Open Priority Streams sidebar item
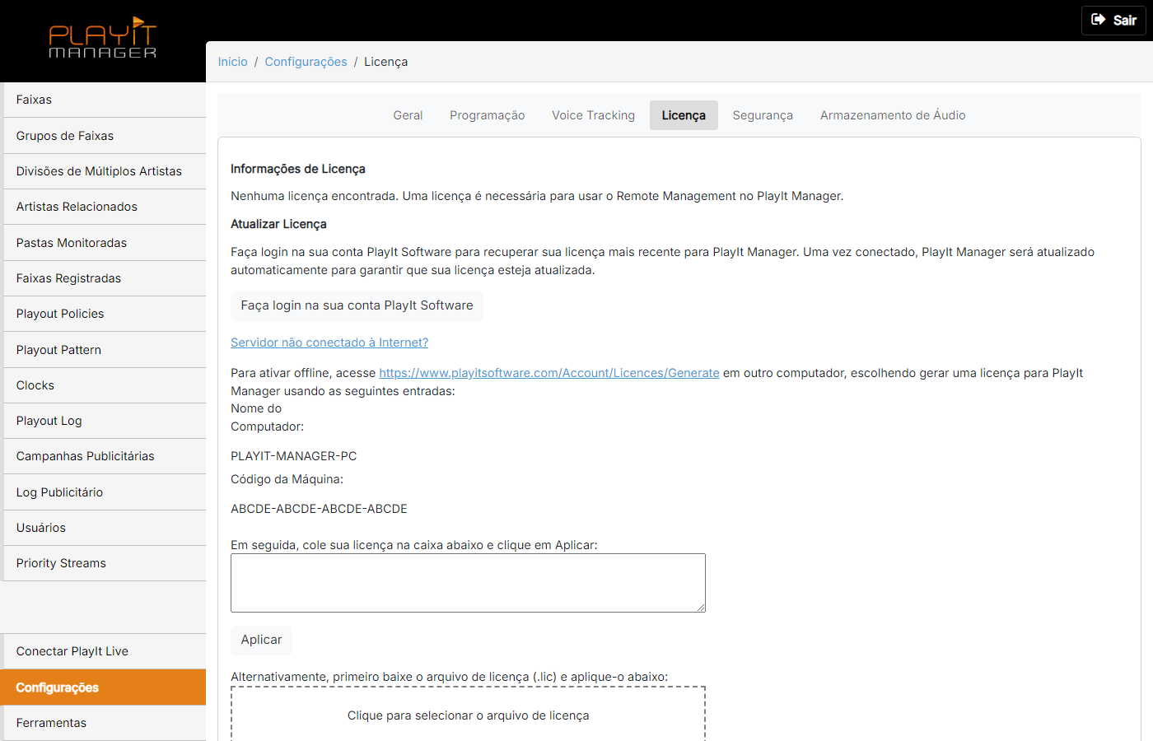The height and width of the screenshot is (741, 1153). point(105,563)
